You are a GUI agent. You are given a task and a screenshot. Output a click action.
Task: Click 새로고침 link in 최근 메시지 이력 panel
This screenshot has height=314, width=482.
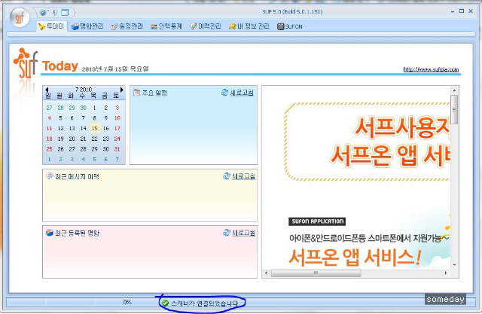tap(243, 176)
